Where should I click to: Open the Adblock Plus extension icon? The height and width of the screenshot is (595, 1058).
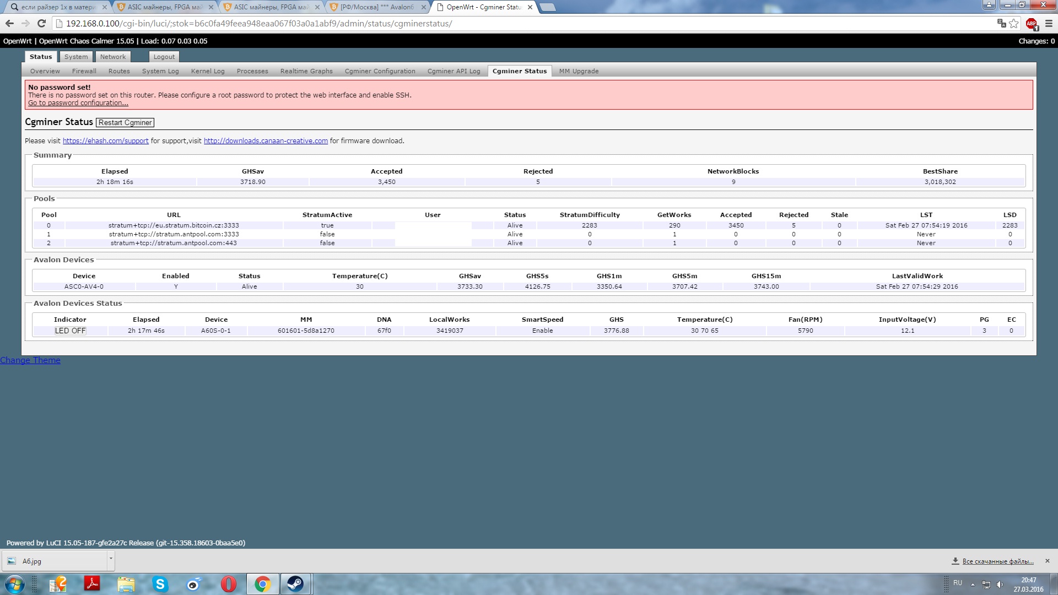click(1031, 24)
